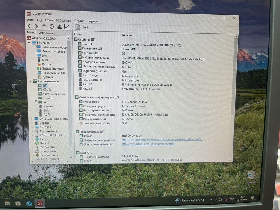Viewport: 280px width, 210px height.
Task: Click the tree horizontal scrollbar right arrow
Action: [67, 161]
